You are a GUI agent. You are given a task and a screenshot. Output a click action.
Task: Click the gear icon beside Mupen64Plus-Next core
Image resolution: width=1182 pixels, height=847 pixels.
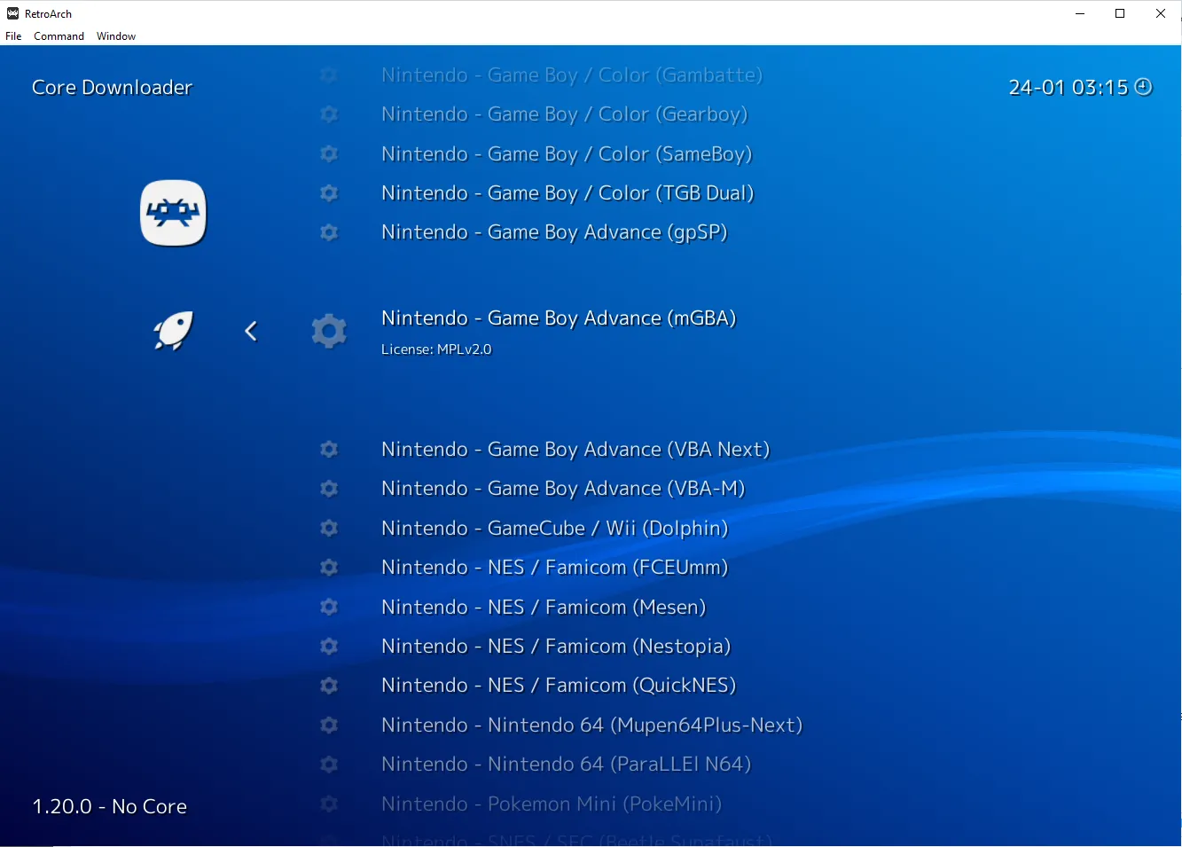[x=329, y=725]
